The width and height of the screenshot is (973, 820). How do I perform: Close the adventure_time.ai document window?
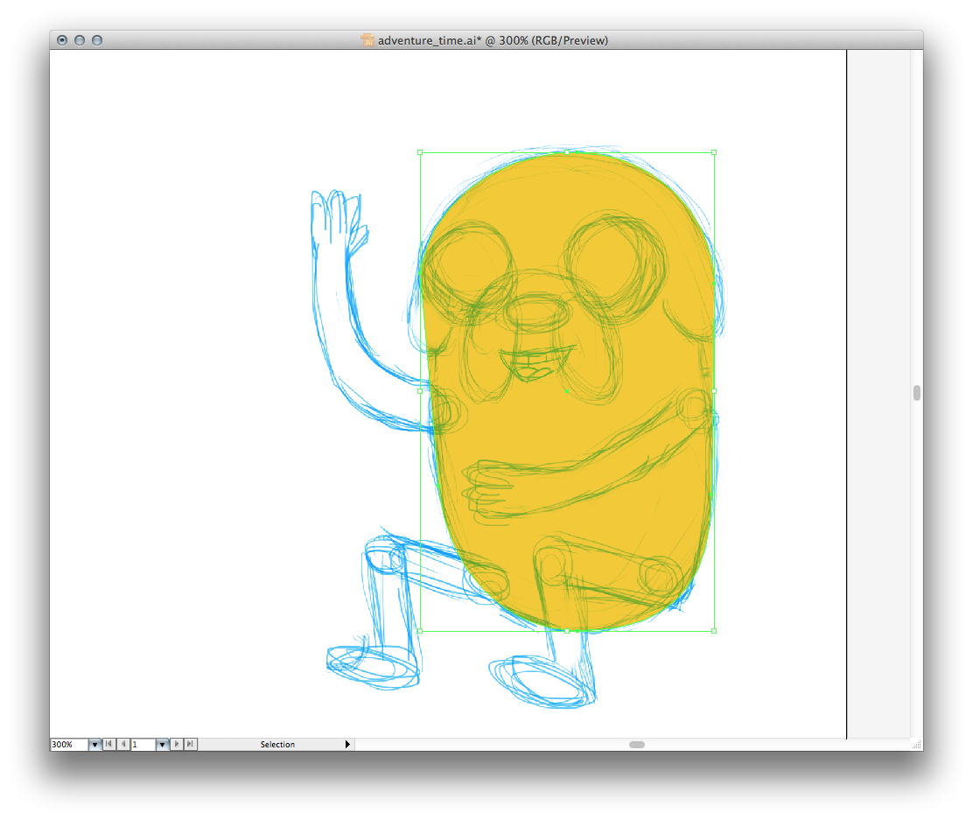(x=62, y=40)
